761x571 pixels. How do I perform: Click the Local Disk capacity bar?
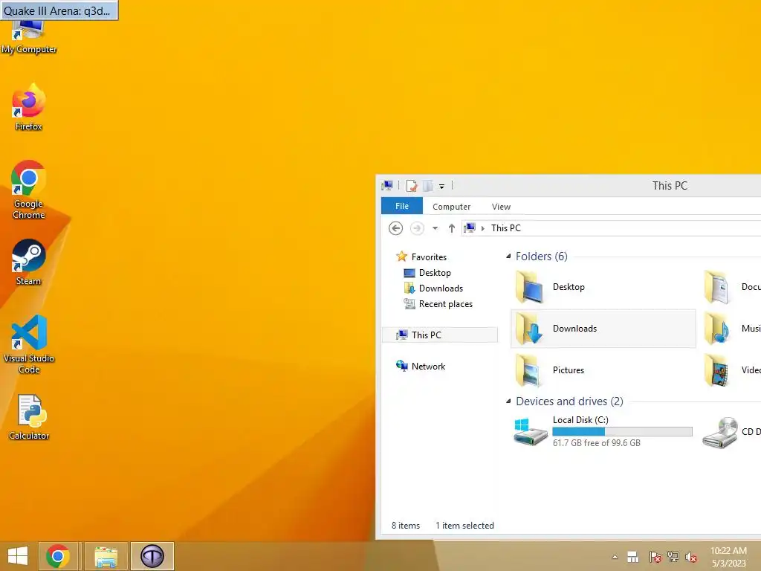622,432
